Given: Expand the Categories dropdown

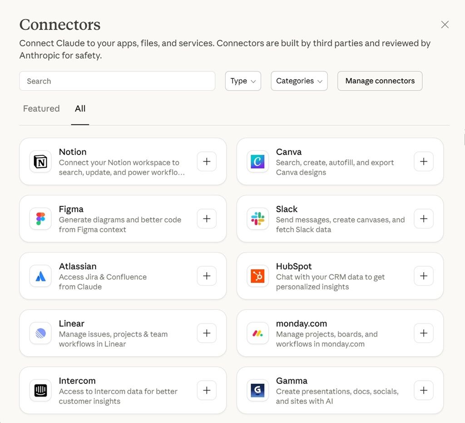Looking at the screenshot, I should pos(299,81).
